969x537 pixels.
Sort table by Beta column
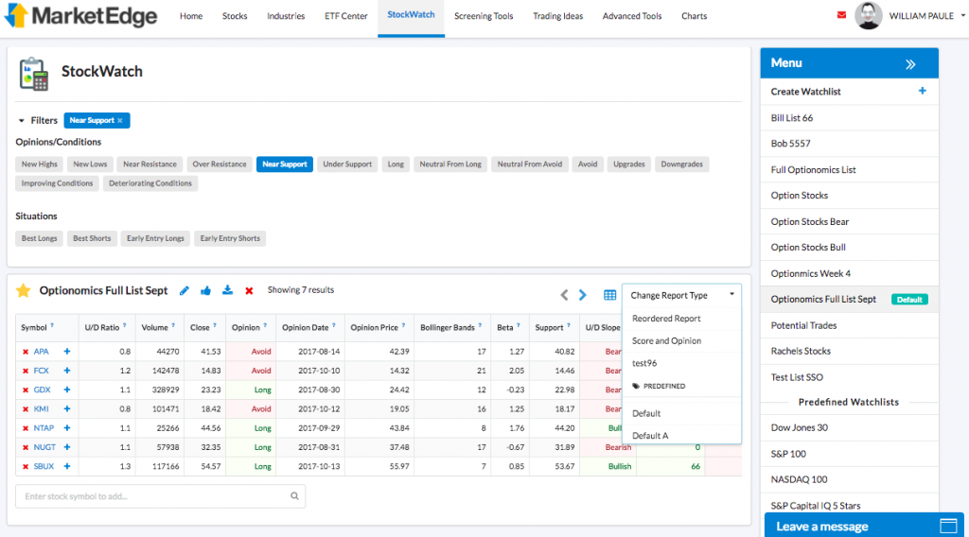[x=505, y=328]
